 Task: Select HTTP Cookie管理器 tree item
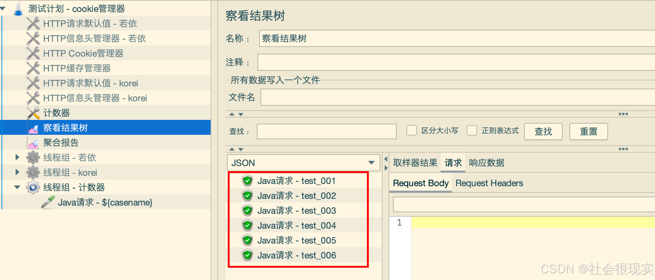click(x=83, y=53)
